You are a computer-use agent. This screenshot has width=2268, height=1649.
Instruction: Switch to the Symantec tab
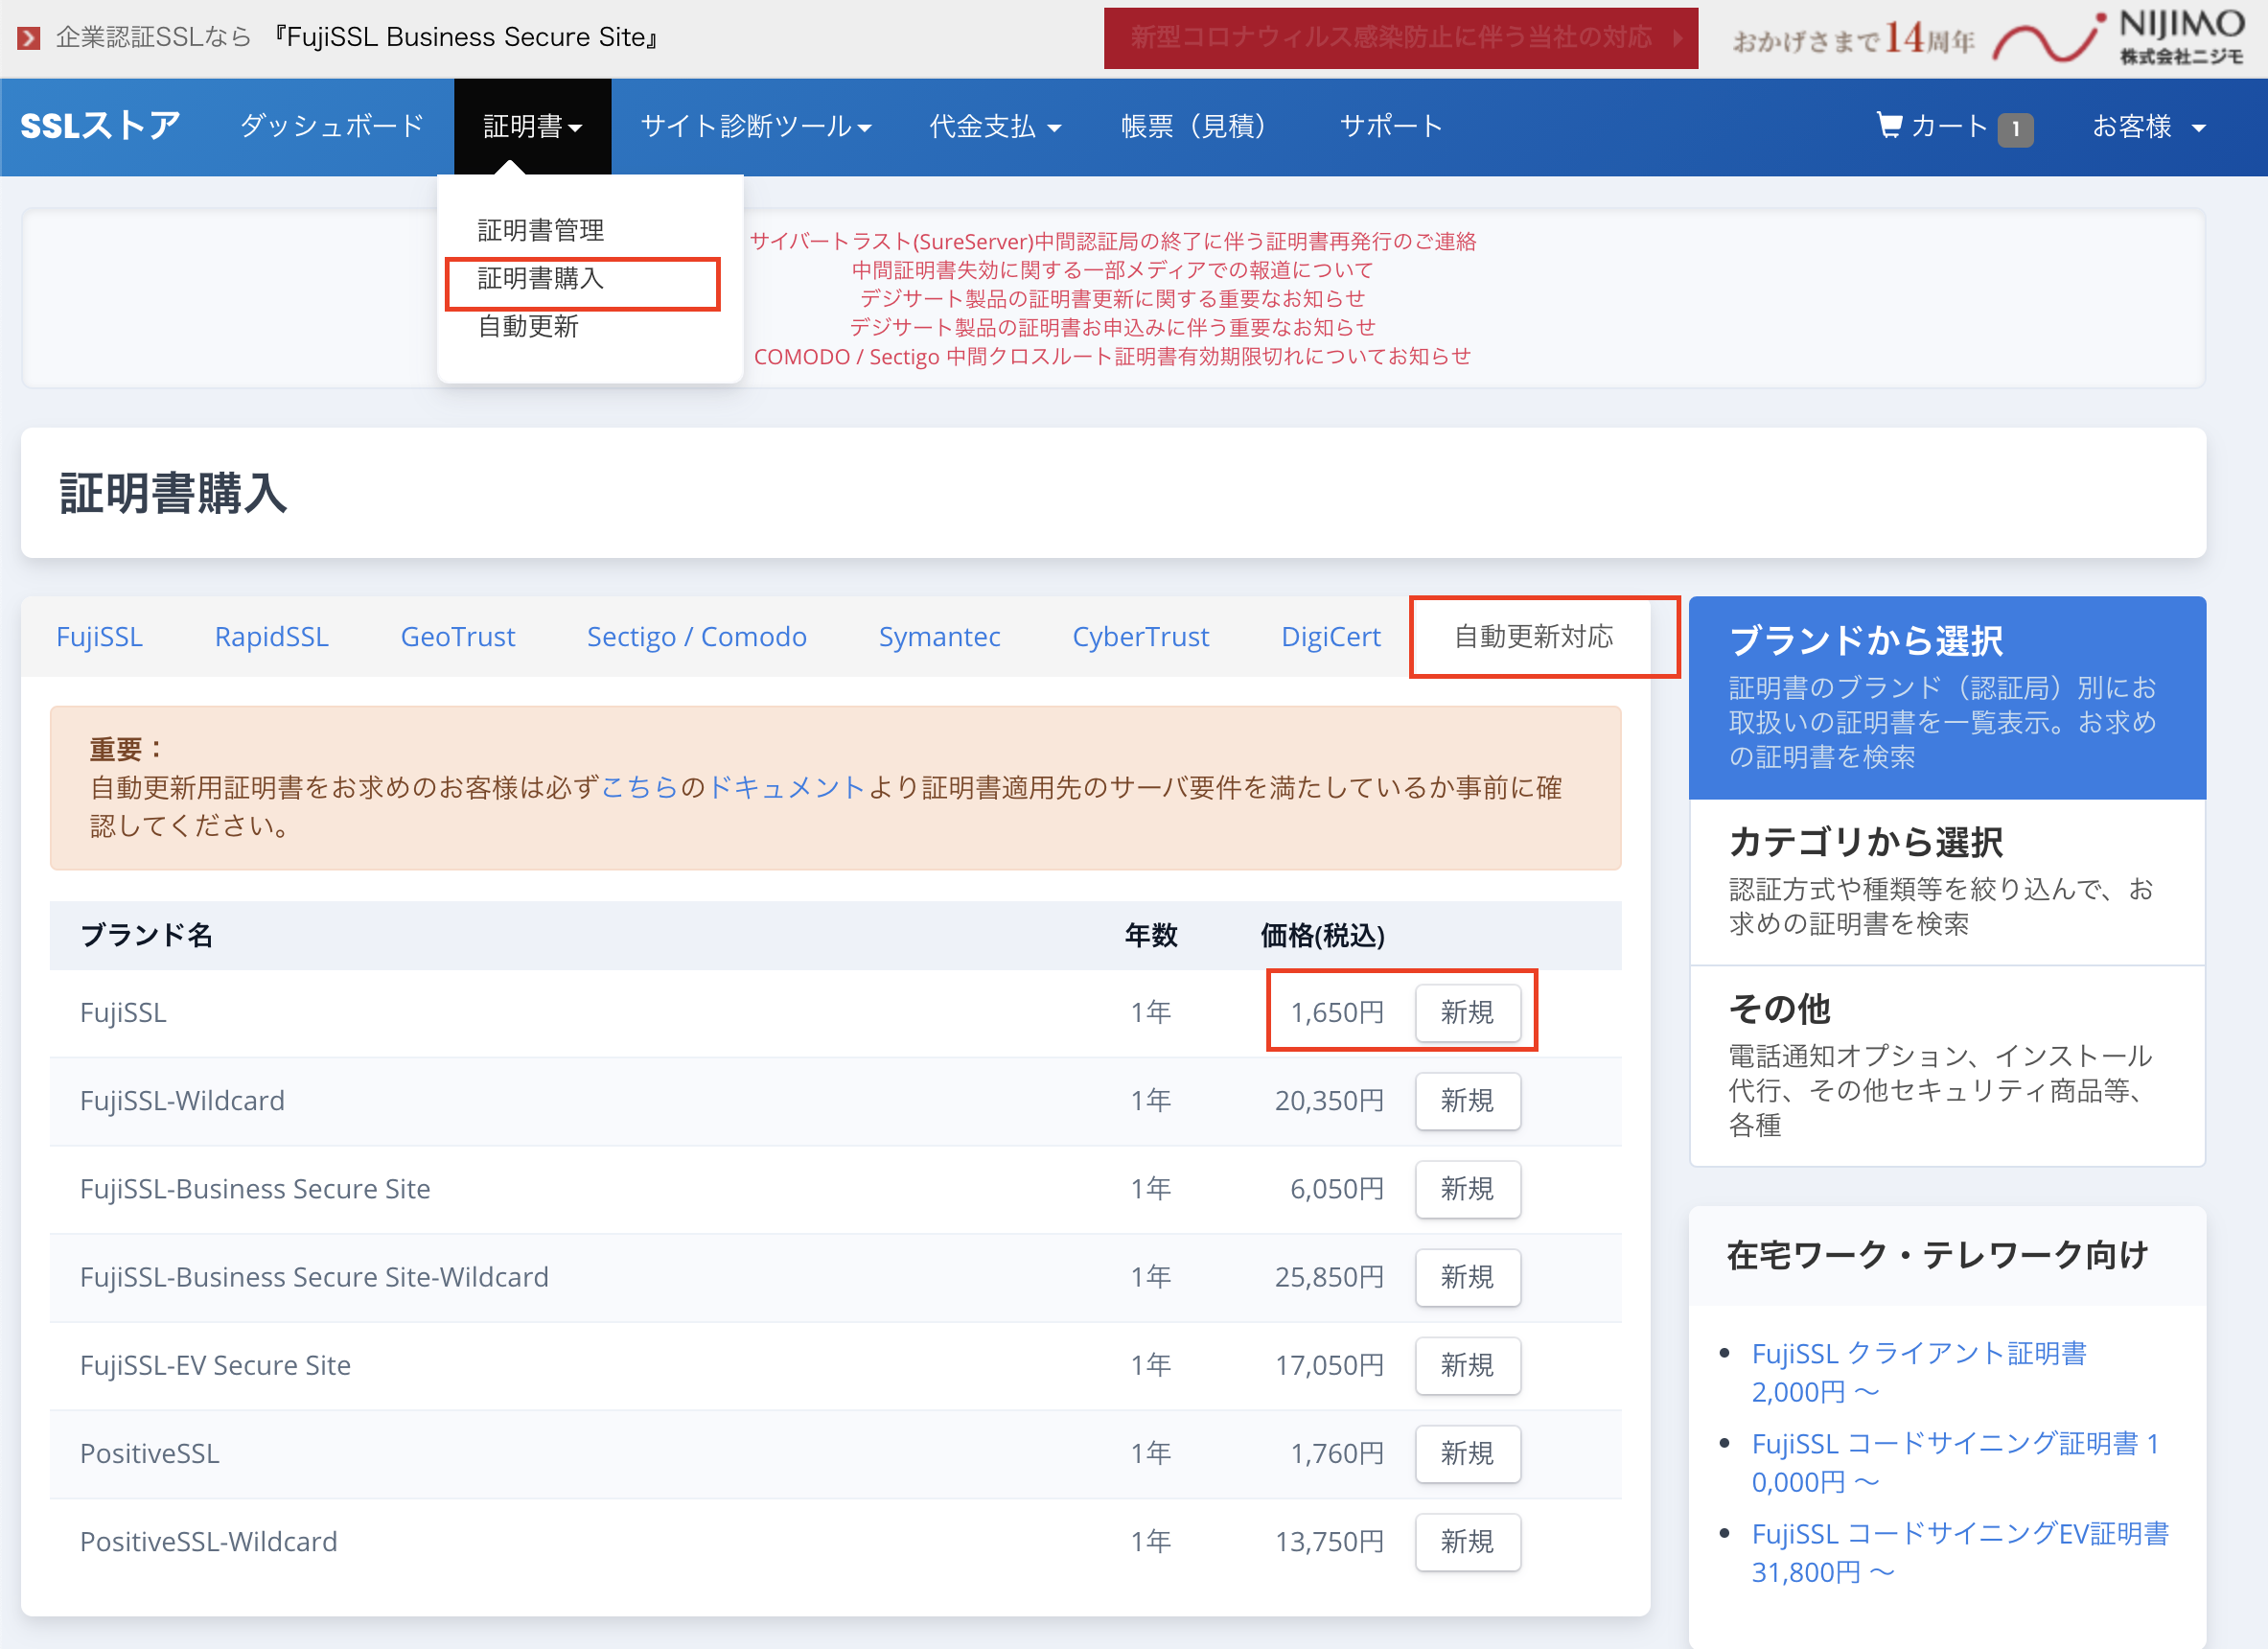coord(940,637)
